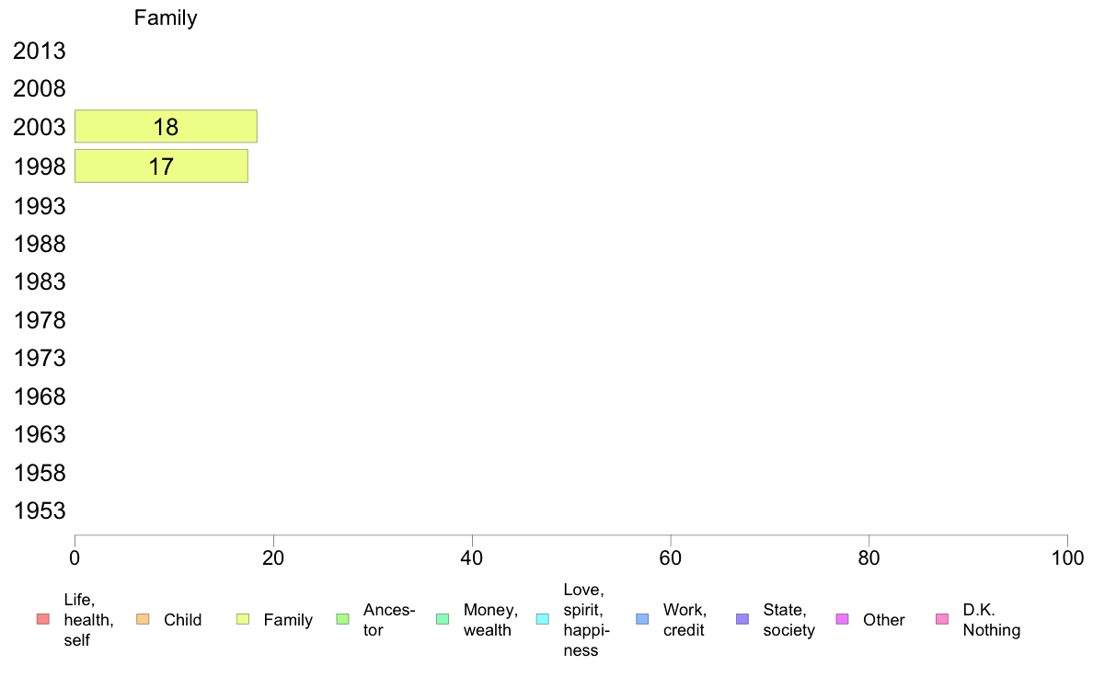The height and width of the screenshot is (677, 1093).
Task: Click the State, society legend swatch
Action: pyautogui.click(x=742, y=619)
